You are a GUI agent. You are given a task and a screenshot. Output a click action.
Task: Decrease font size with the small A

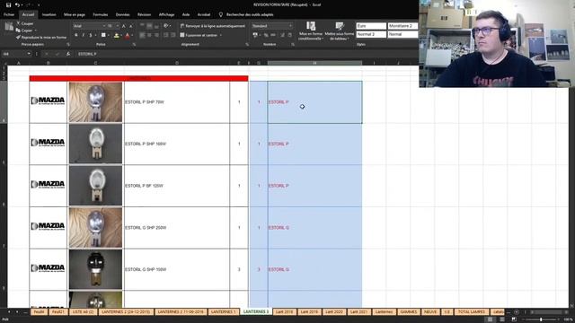(x=130, y=26)
